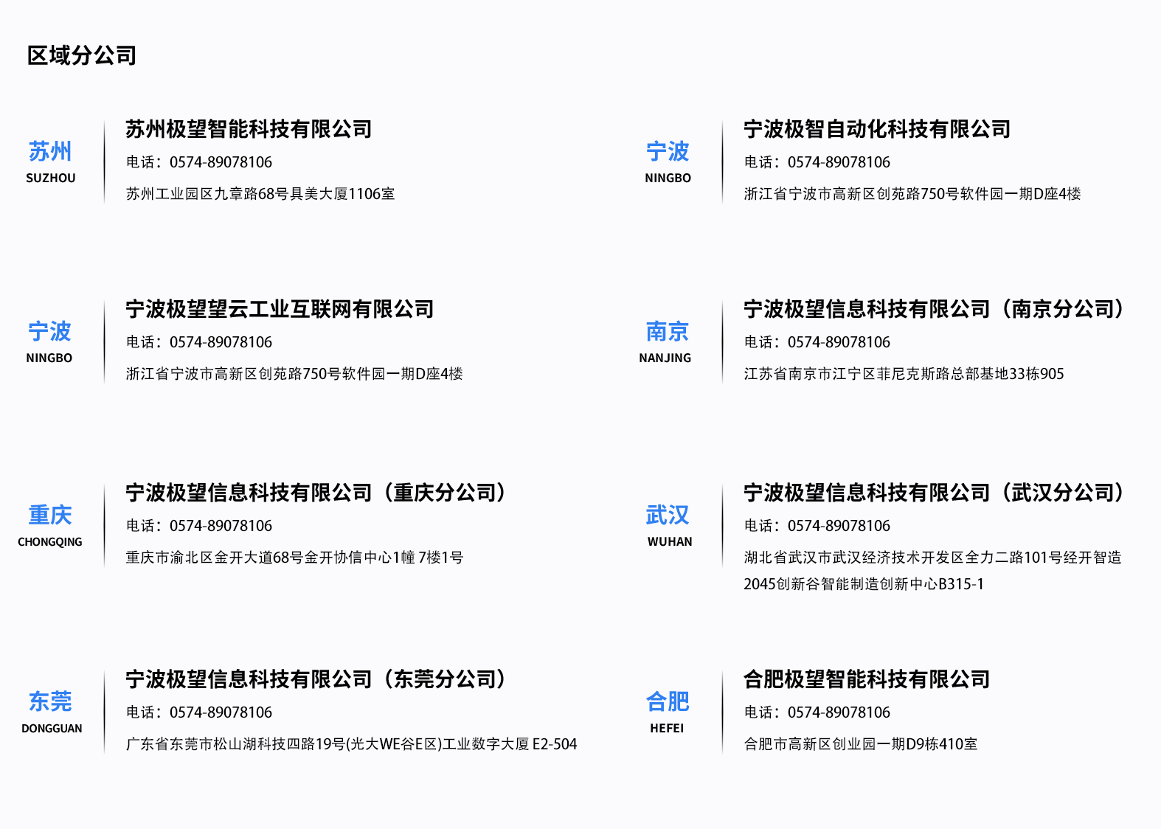Open 苏州极望智能科技有限公司 company title
This screenshot has height=829, width=1161.
point(249,129)
